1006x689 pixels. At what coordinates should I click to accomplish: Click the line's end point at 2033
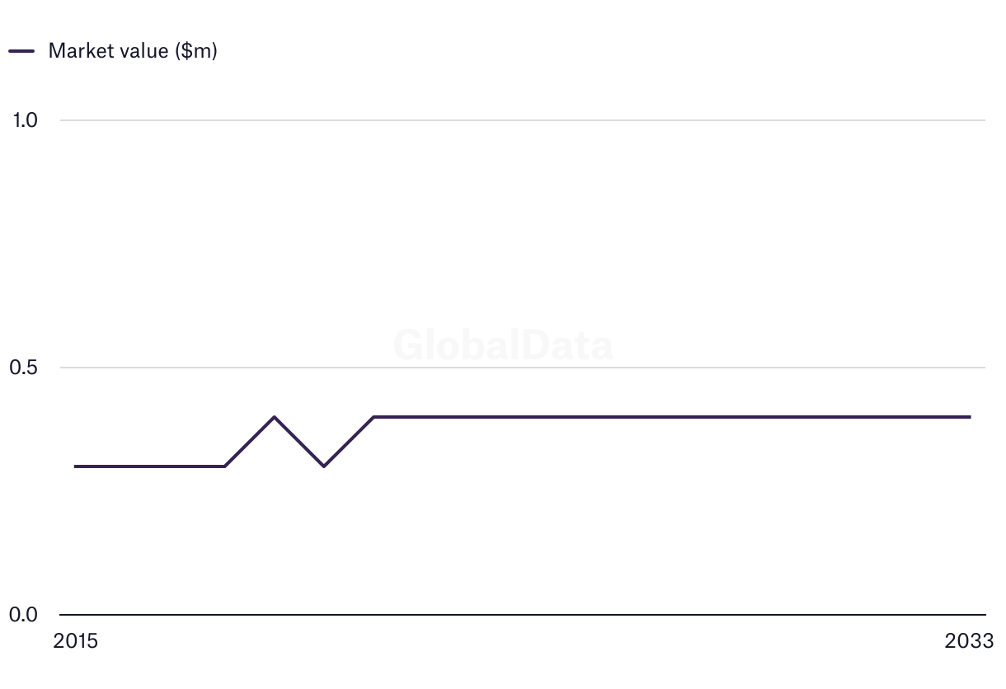click(x=970, y=417)
